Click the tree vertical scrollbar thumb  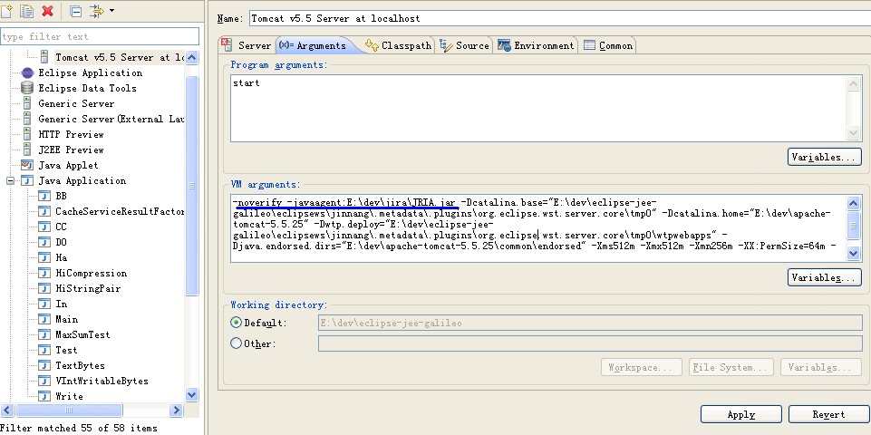pos(191,185)
